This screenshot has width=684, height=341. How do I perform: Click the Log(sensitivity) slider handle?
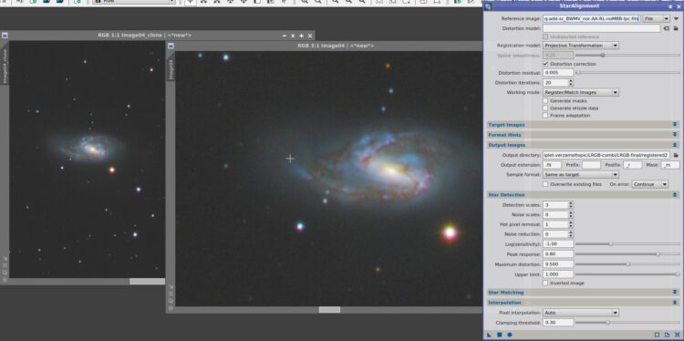click(611, 244)
